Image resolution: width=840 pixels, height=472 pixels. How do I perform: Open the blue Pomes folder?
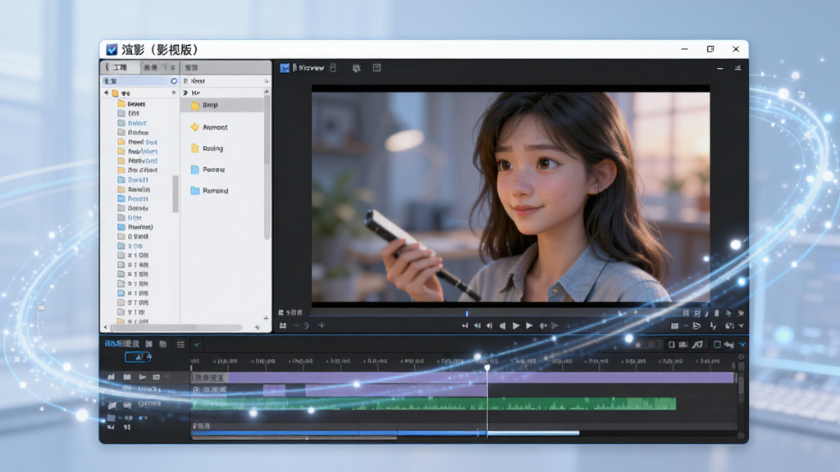point(208,170)
